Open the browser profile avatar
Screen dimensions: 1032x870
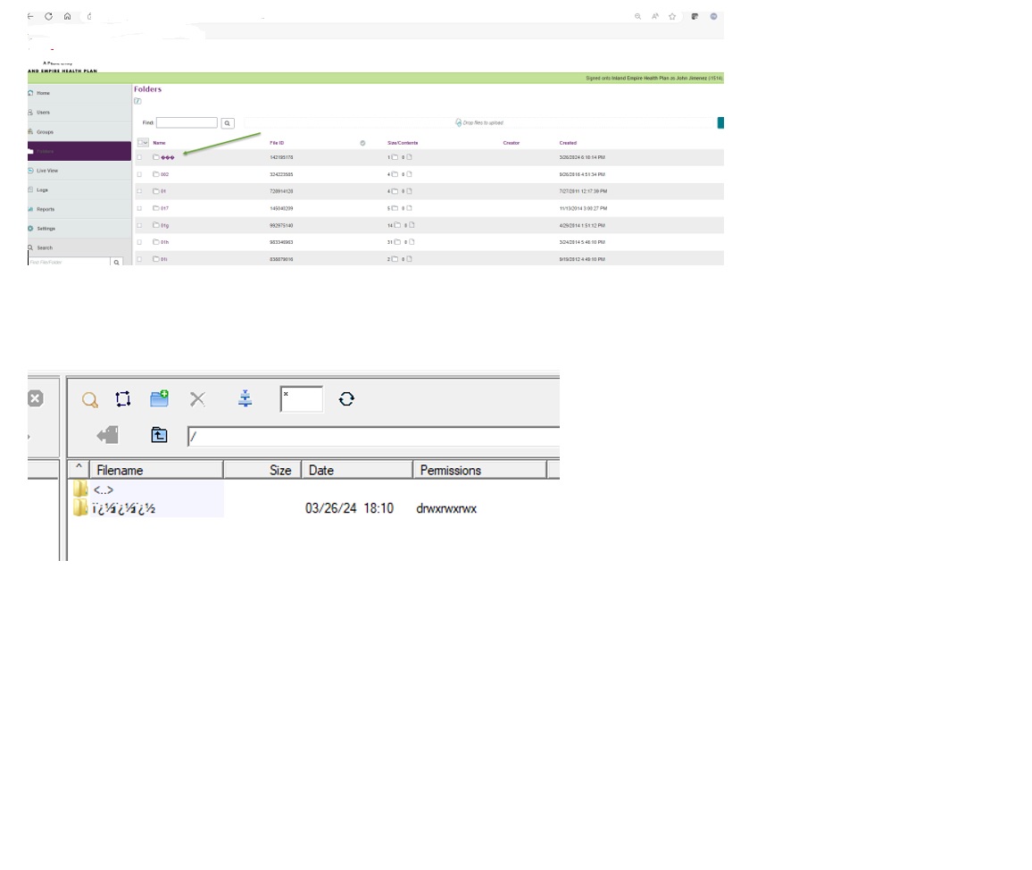point(713,16)
